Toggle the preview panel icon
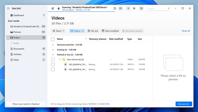 tap(141, 9)
